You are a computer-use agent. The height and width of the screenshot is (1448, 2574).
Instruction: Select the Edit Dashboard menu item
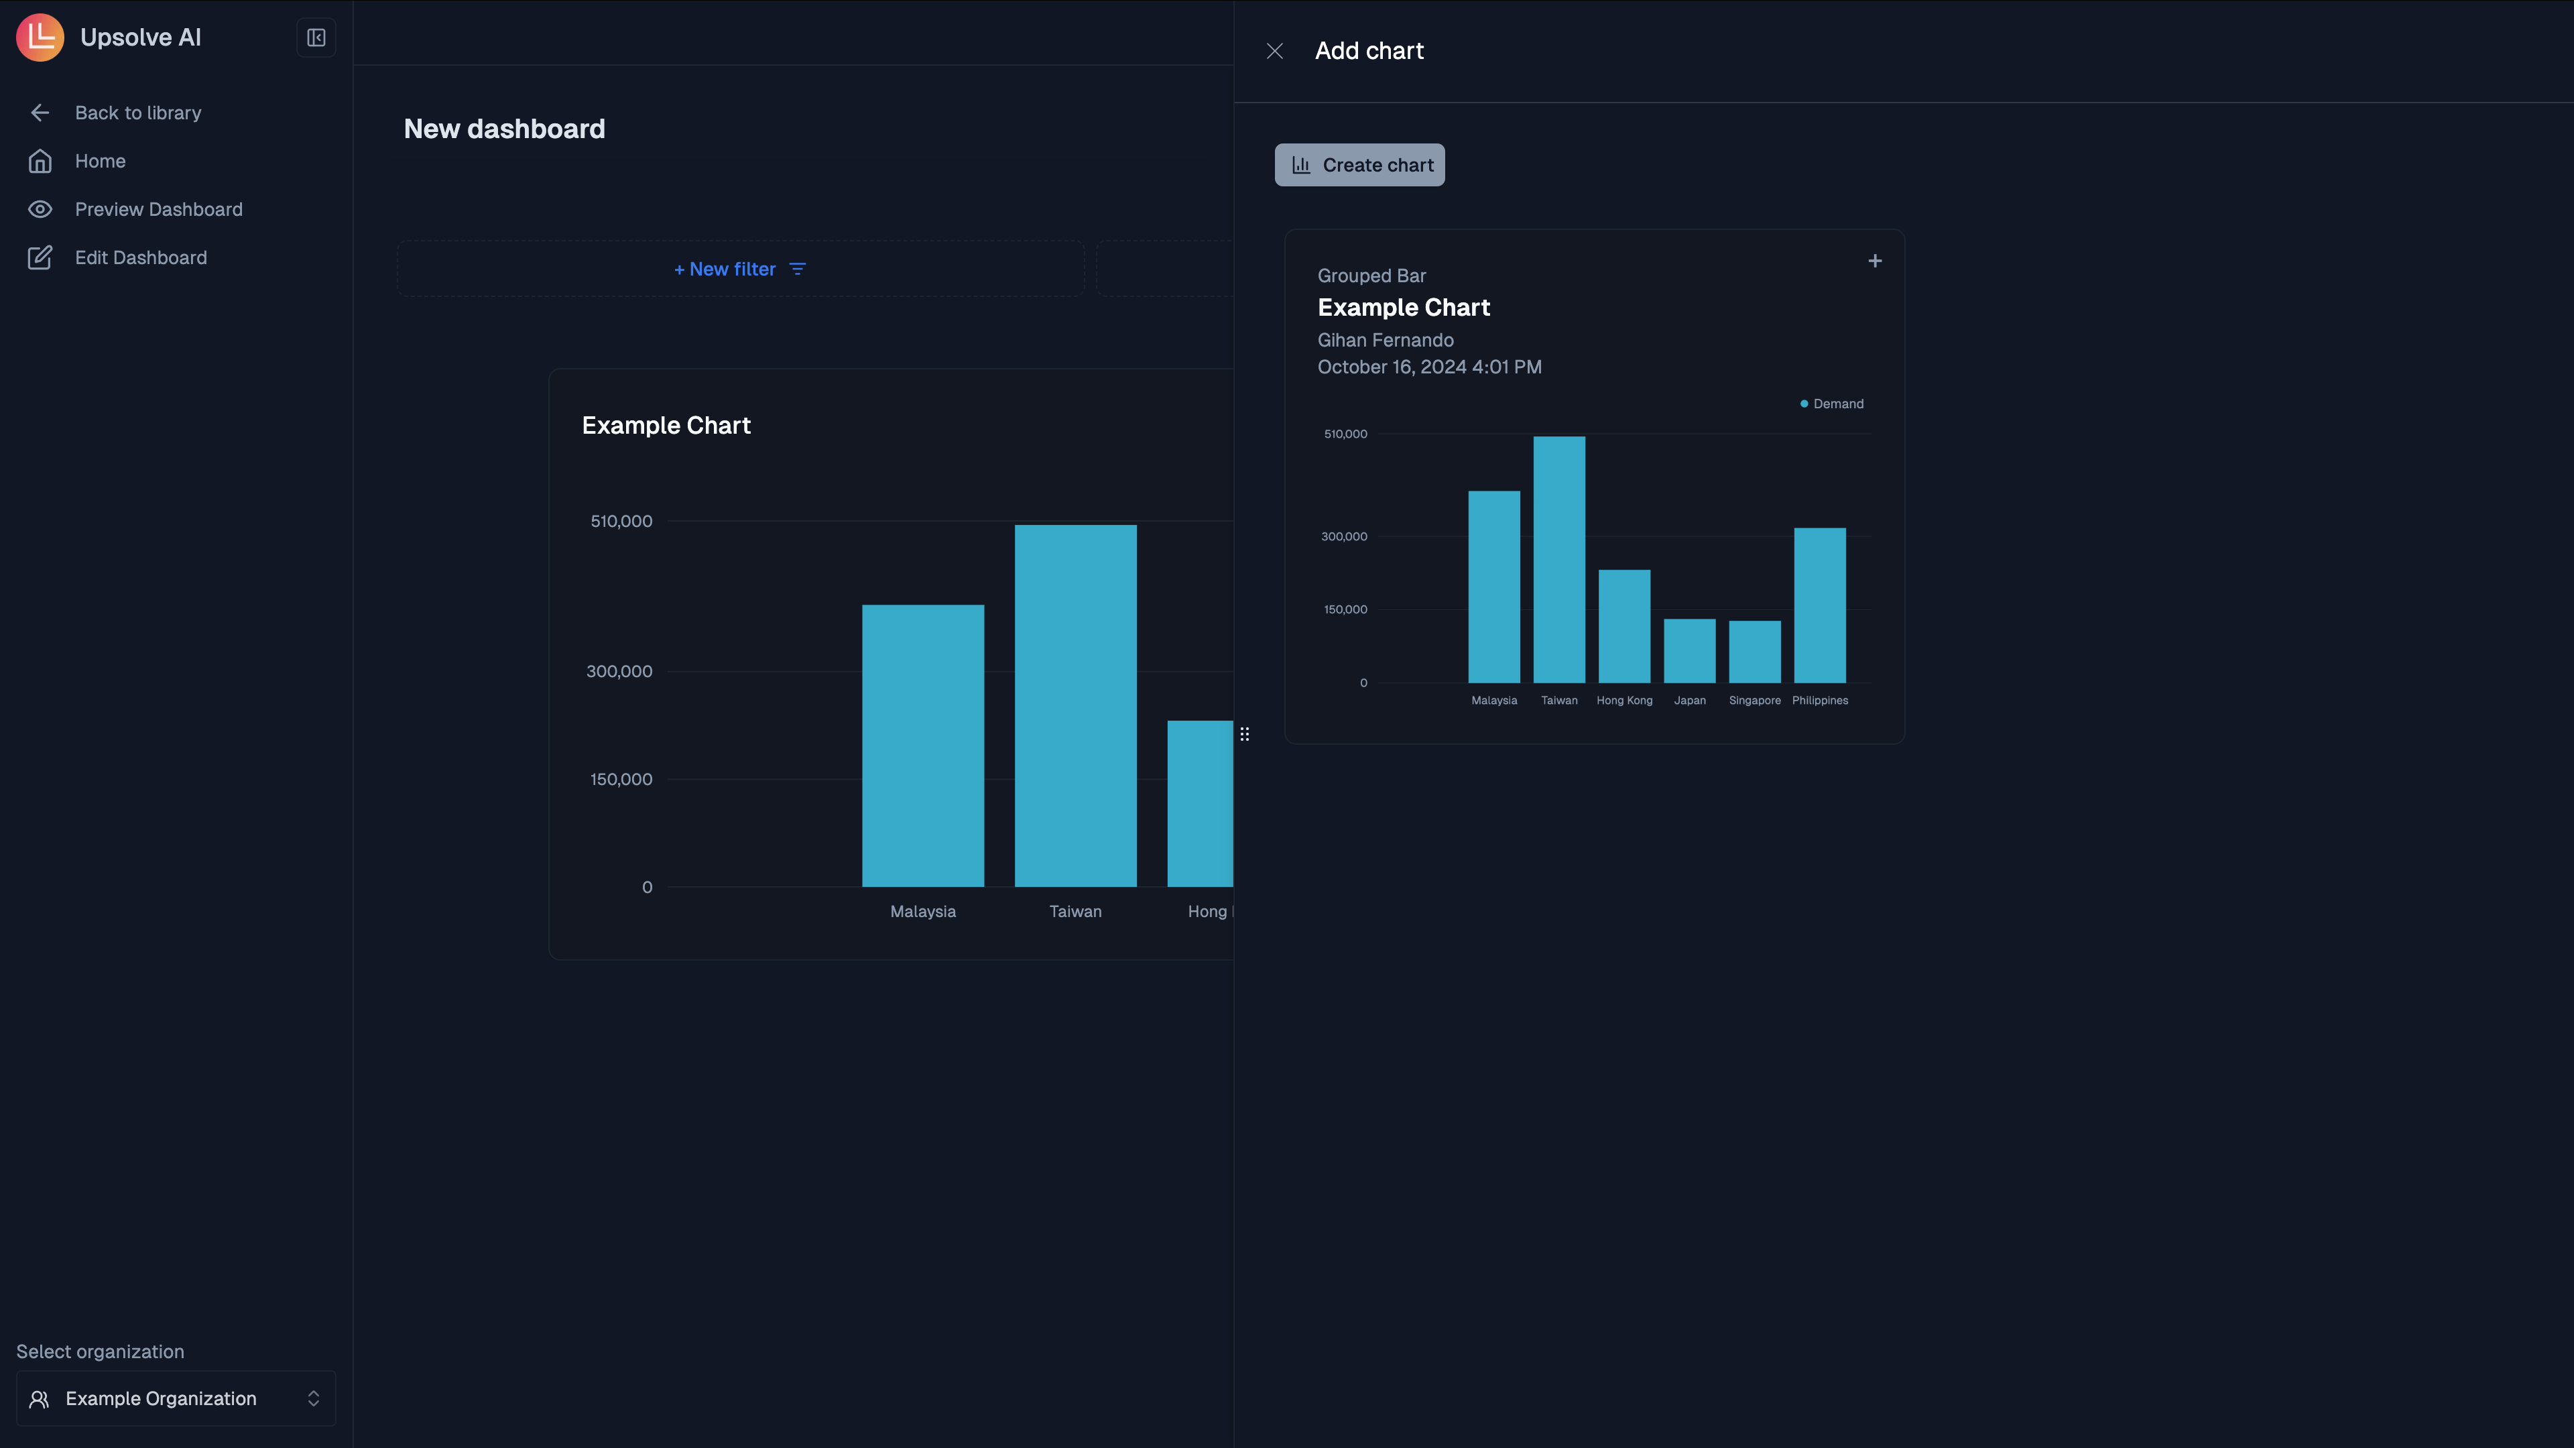tap(141, 257)
